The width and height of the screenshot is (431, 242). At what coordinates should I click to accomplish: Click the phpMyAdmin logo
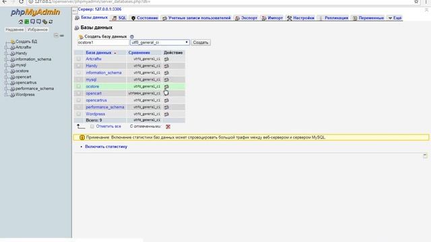pos(36,12)
